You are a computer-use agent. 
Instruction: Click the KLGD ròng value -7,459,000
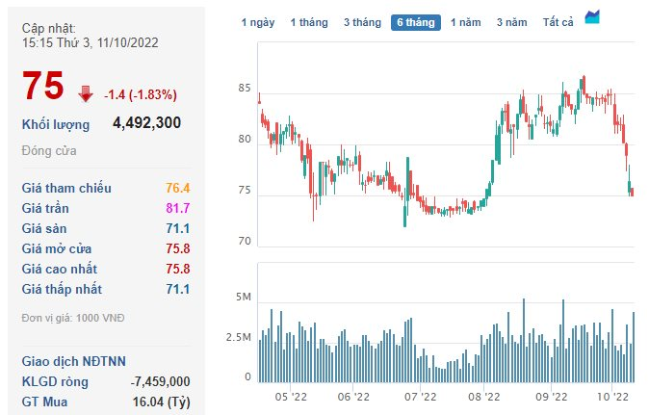click(x=161, y=381)
